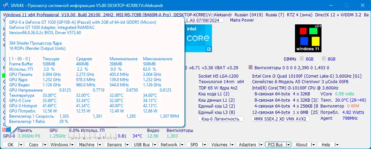This screenshot has height=149, width=371.
Task: Click the RTZ 4 (зима) timezone text
Action: 300,15
